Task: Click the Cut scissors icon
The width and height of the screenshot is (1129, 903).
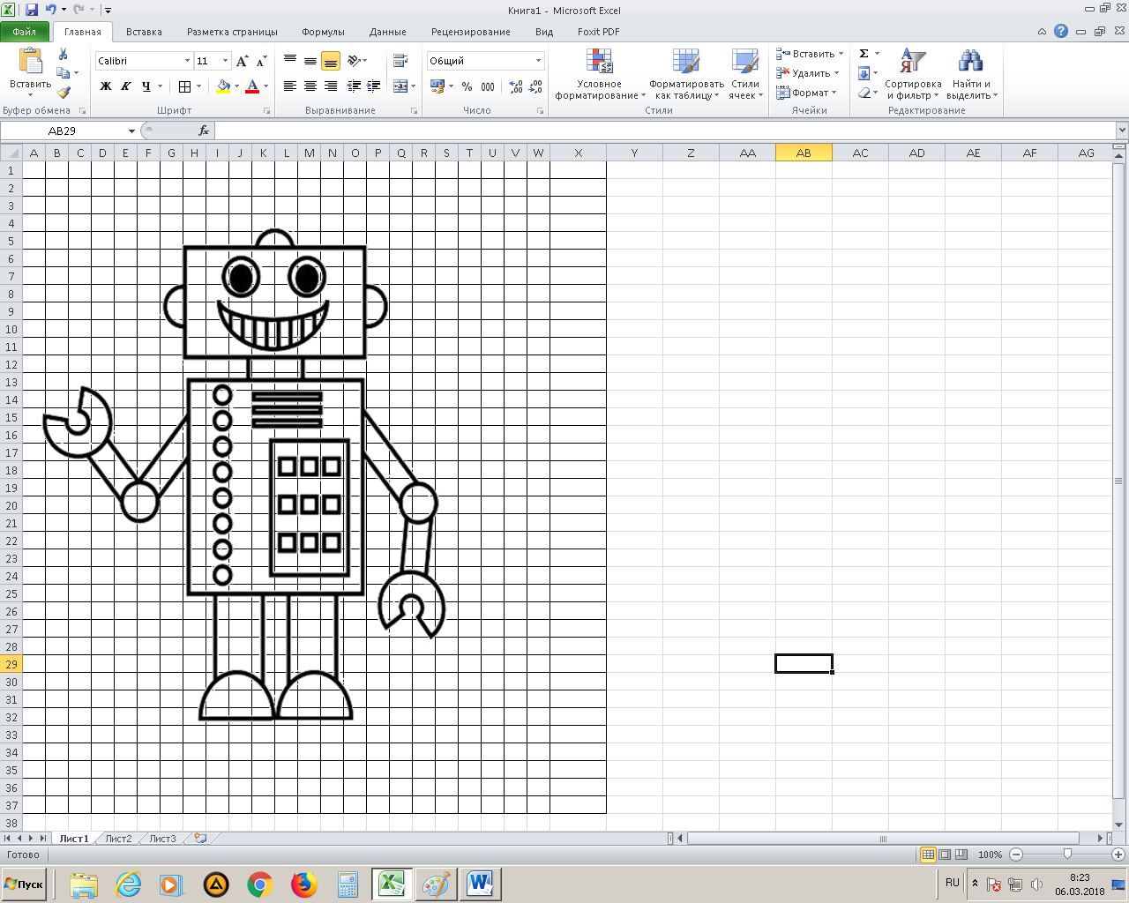Action: point(64,55)
